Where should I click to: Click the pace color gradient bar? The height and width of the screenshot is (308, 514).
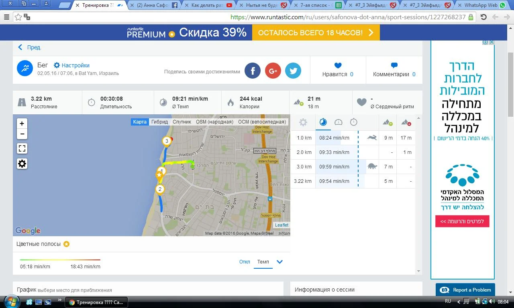click(x=60, y=260)
